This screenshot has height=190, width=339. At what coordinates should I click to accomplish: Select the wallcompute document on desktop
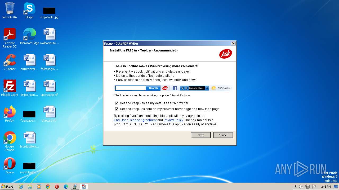click(49, 36)
